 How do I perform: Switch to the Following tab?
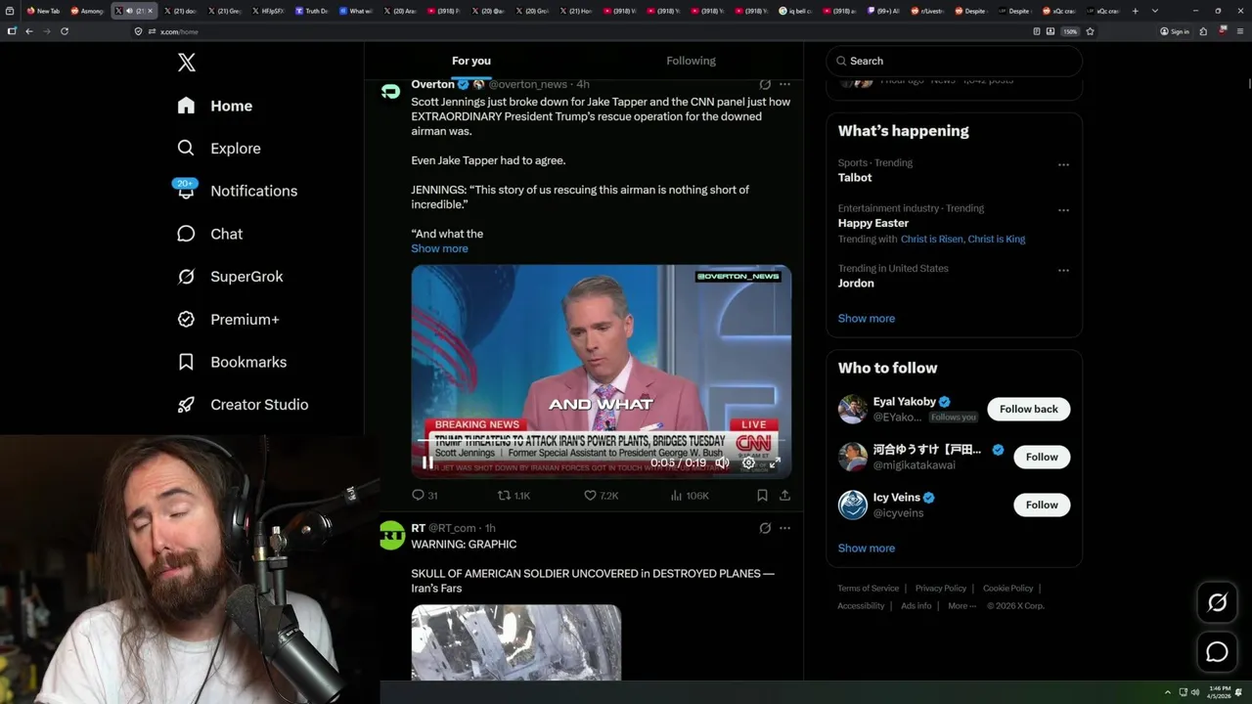(692, 61)
